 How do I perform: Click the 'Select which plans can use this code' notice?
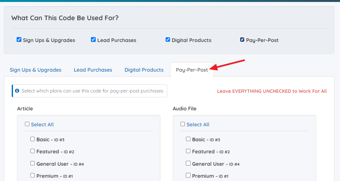(x=89, y=91)
